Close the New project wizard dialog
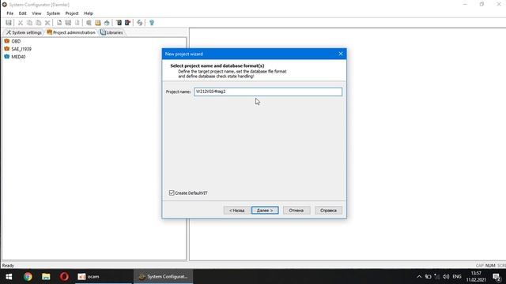The width and height of the screenshot is (506, 284). tap(341, 54)
